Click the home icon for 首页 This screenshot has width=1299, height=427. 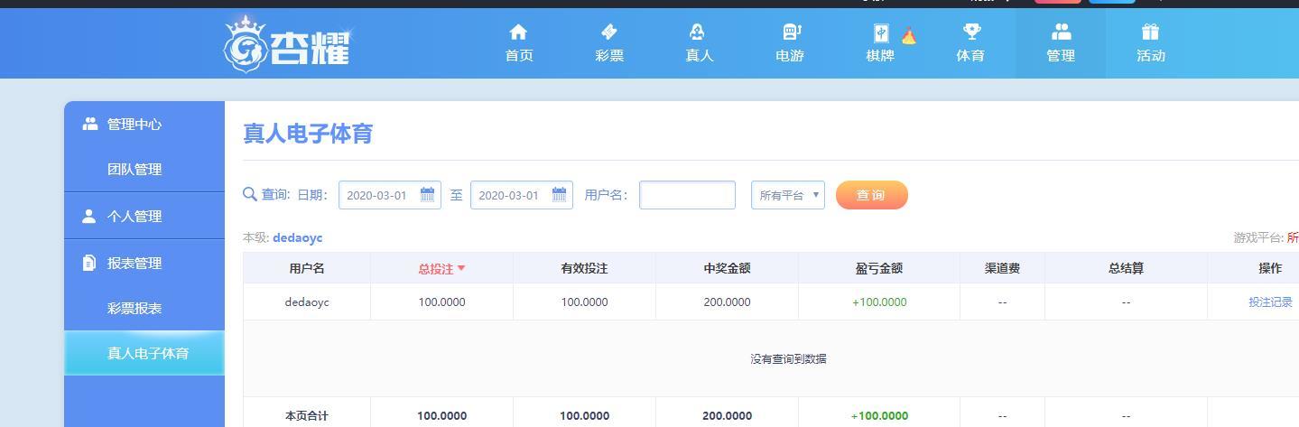click(518, 33)
